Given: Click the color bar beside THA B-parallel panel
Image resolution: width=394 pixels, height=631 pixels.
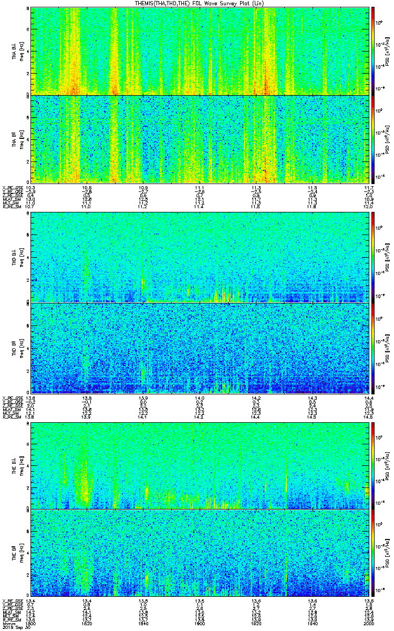Looking at the screenshot, I should click(x=373, y=139).
